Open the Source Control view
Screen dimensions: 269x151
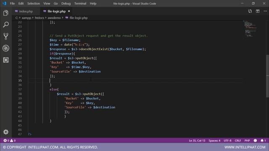[x=5, y=36]
